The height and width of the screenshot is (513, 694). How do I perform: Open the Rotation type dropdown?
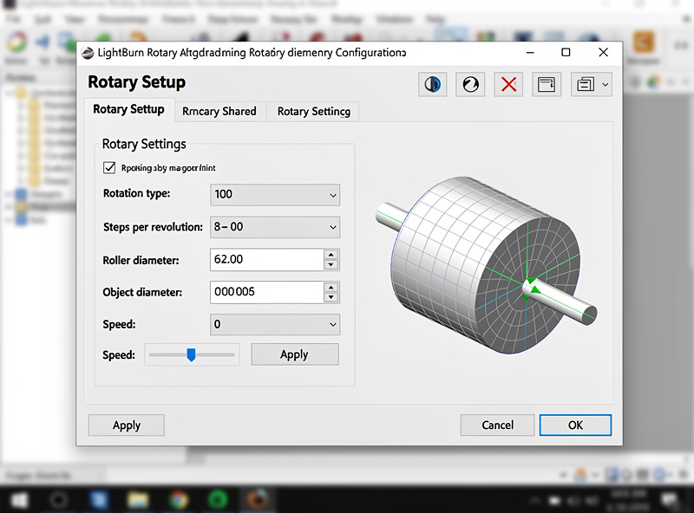(x=275, y=195)
